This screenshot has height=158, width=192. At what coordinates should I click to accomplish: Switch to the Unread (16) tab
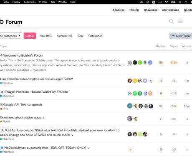(65, 36)
